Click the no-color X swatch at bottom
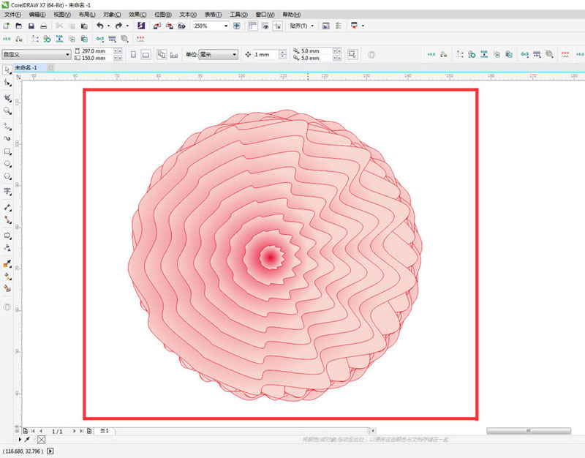This screenshot has height=458, width=585. [x=41, y=439]
